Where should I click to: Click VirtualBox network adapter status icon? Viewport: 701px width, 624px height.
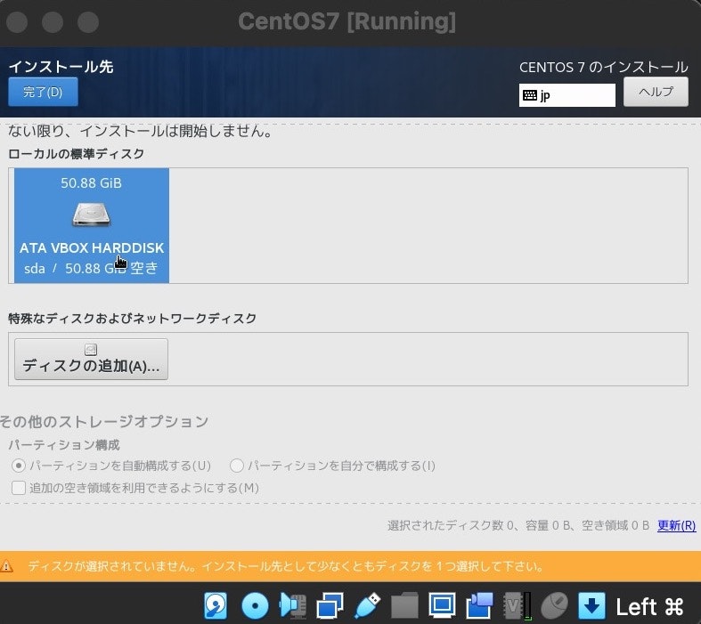pyautogui.click(x=330, y=606)
